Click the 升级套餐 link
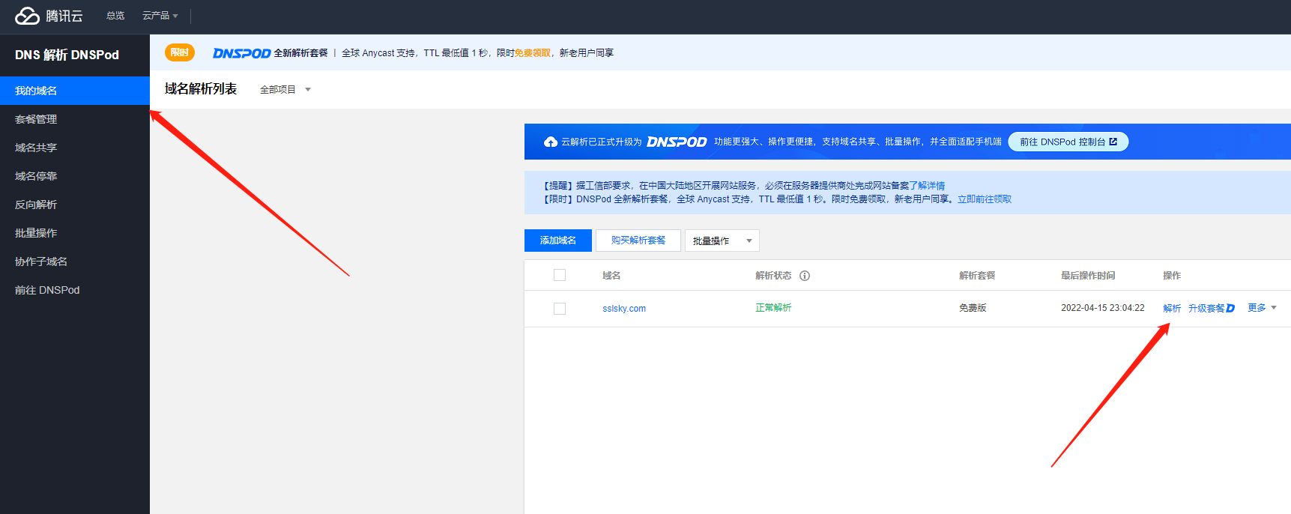Screen dimensions: 1291x514 pos(1206,308)
